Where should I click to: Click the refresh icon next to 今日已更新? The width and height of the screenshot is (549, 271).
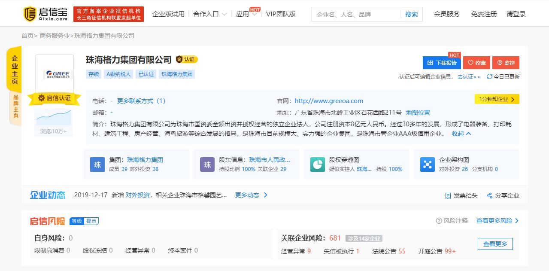coord(489,76)
